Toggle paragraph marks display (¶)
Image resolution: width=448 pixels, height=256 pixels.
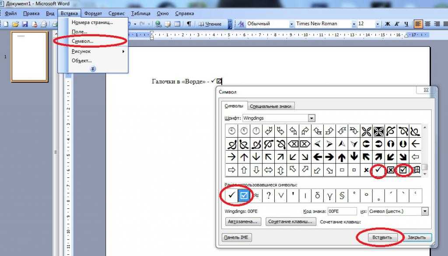tap(189, 24)
